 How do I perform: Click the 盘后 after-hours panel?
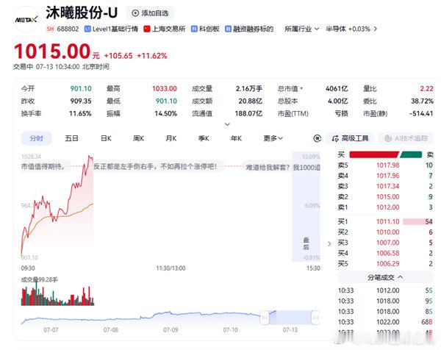click(x=306, y=207)
